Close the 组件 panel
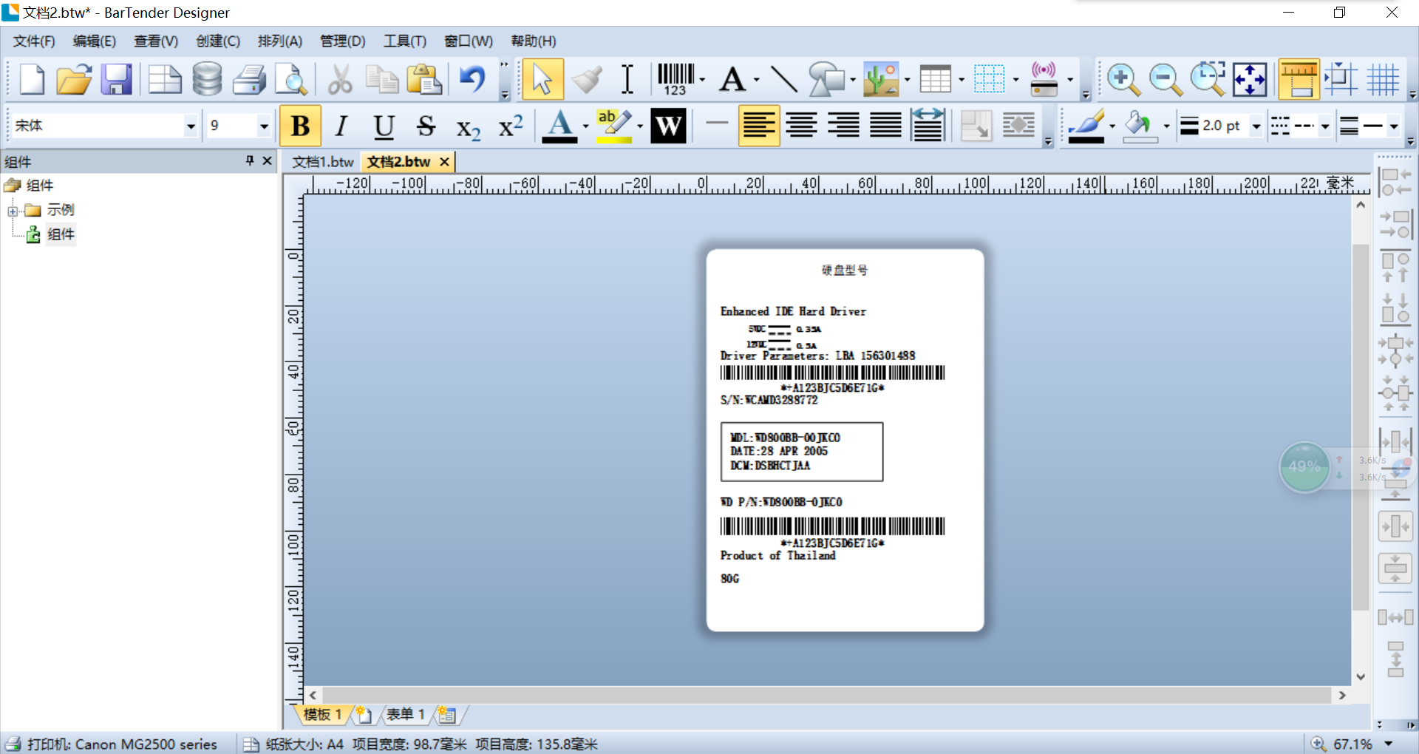1419x754 pixels. pyautogui.click(x=267, y=160)
